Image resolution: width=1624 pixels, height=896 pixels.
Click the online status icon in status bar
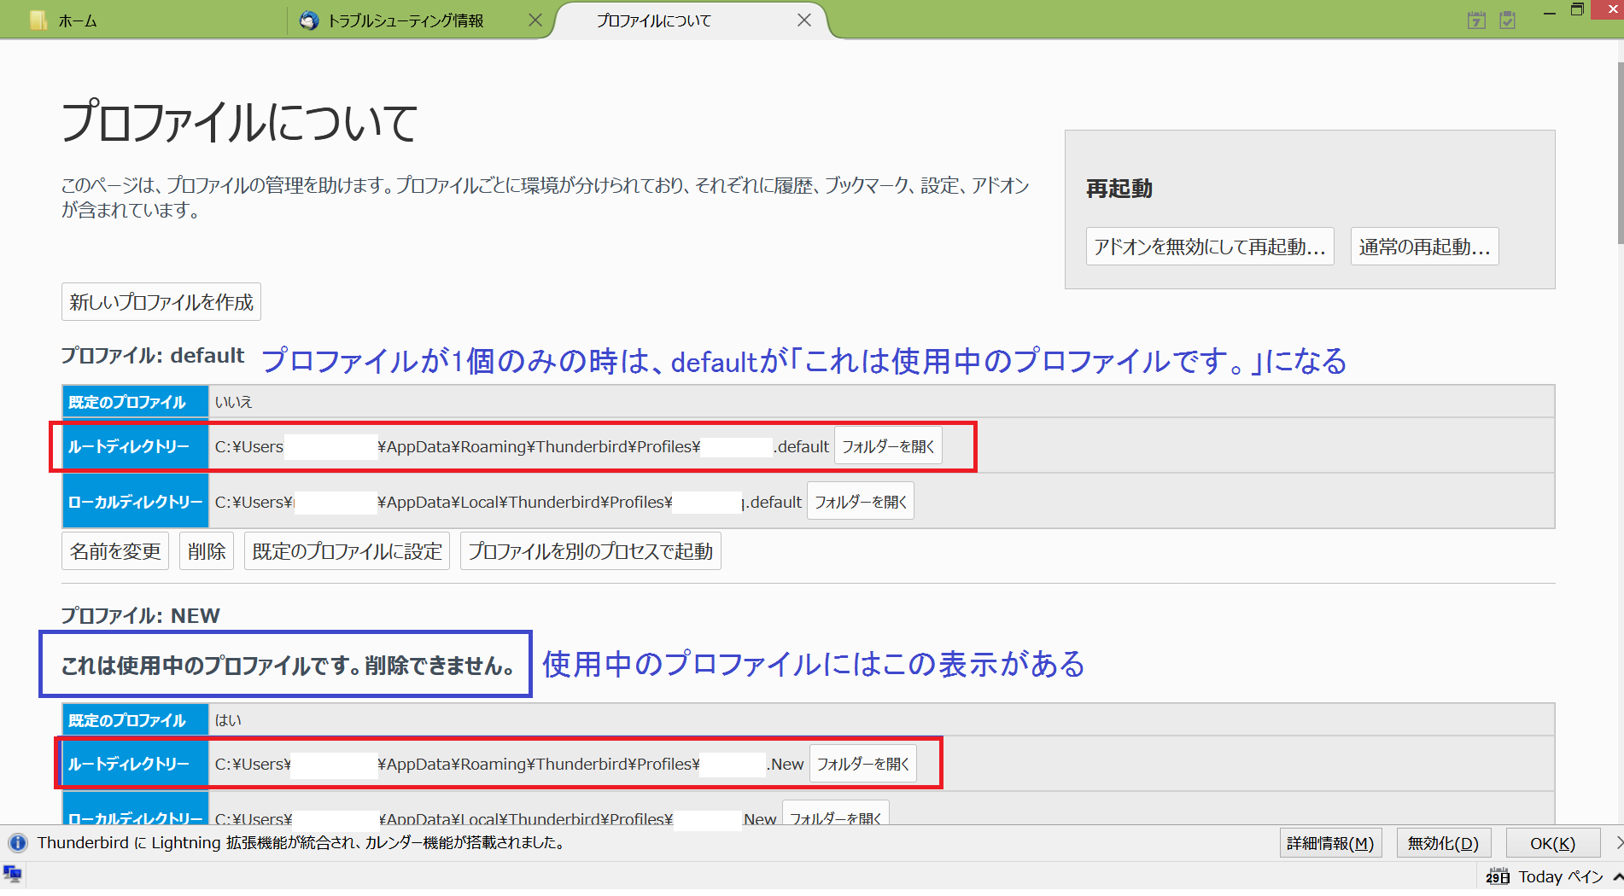click(13, 873)
